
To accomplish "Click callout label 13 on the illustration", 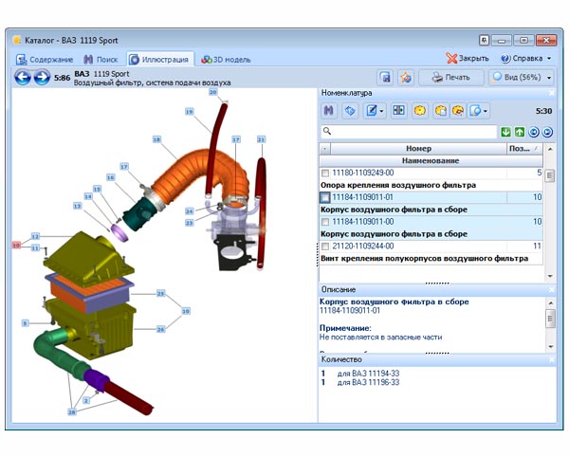I will (77, 206).
